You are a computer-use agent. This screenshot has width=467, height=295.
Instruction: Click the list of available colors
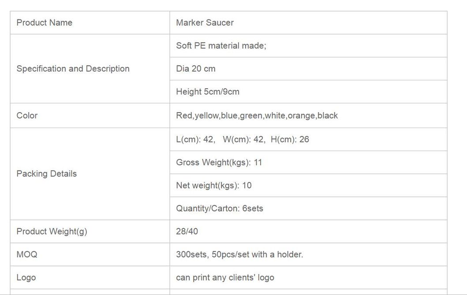pos(257,115)
